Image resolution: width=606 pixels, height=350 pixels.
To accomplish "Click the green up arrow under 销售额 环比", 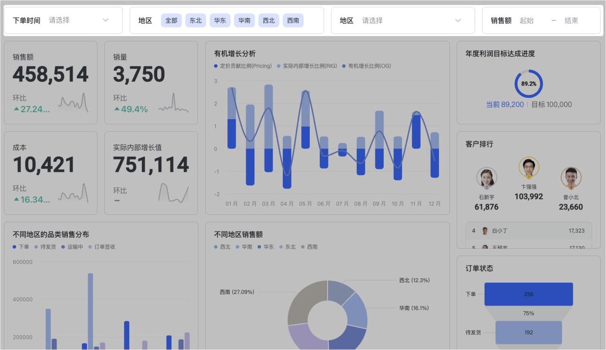I will click(16, 109).
